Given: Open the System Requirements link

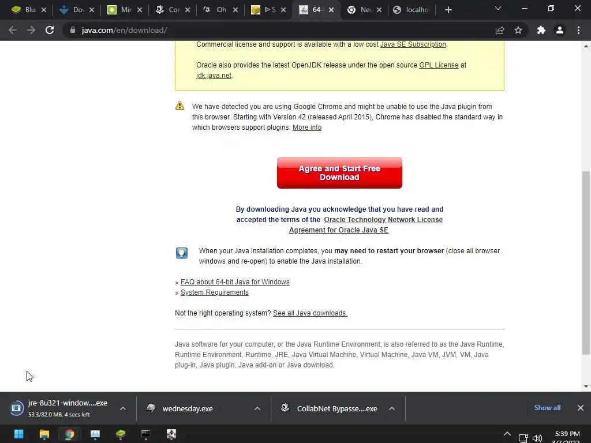Looking at the screenshot, I should pyautogui.click(x=215, y=292).
